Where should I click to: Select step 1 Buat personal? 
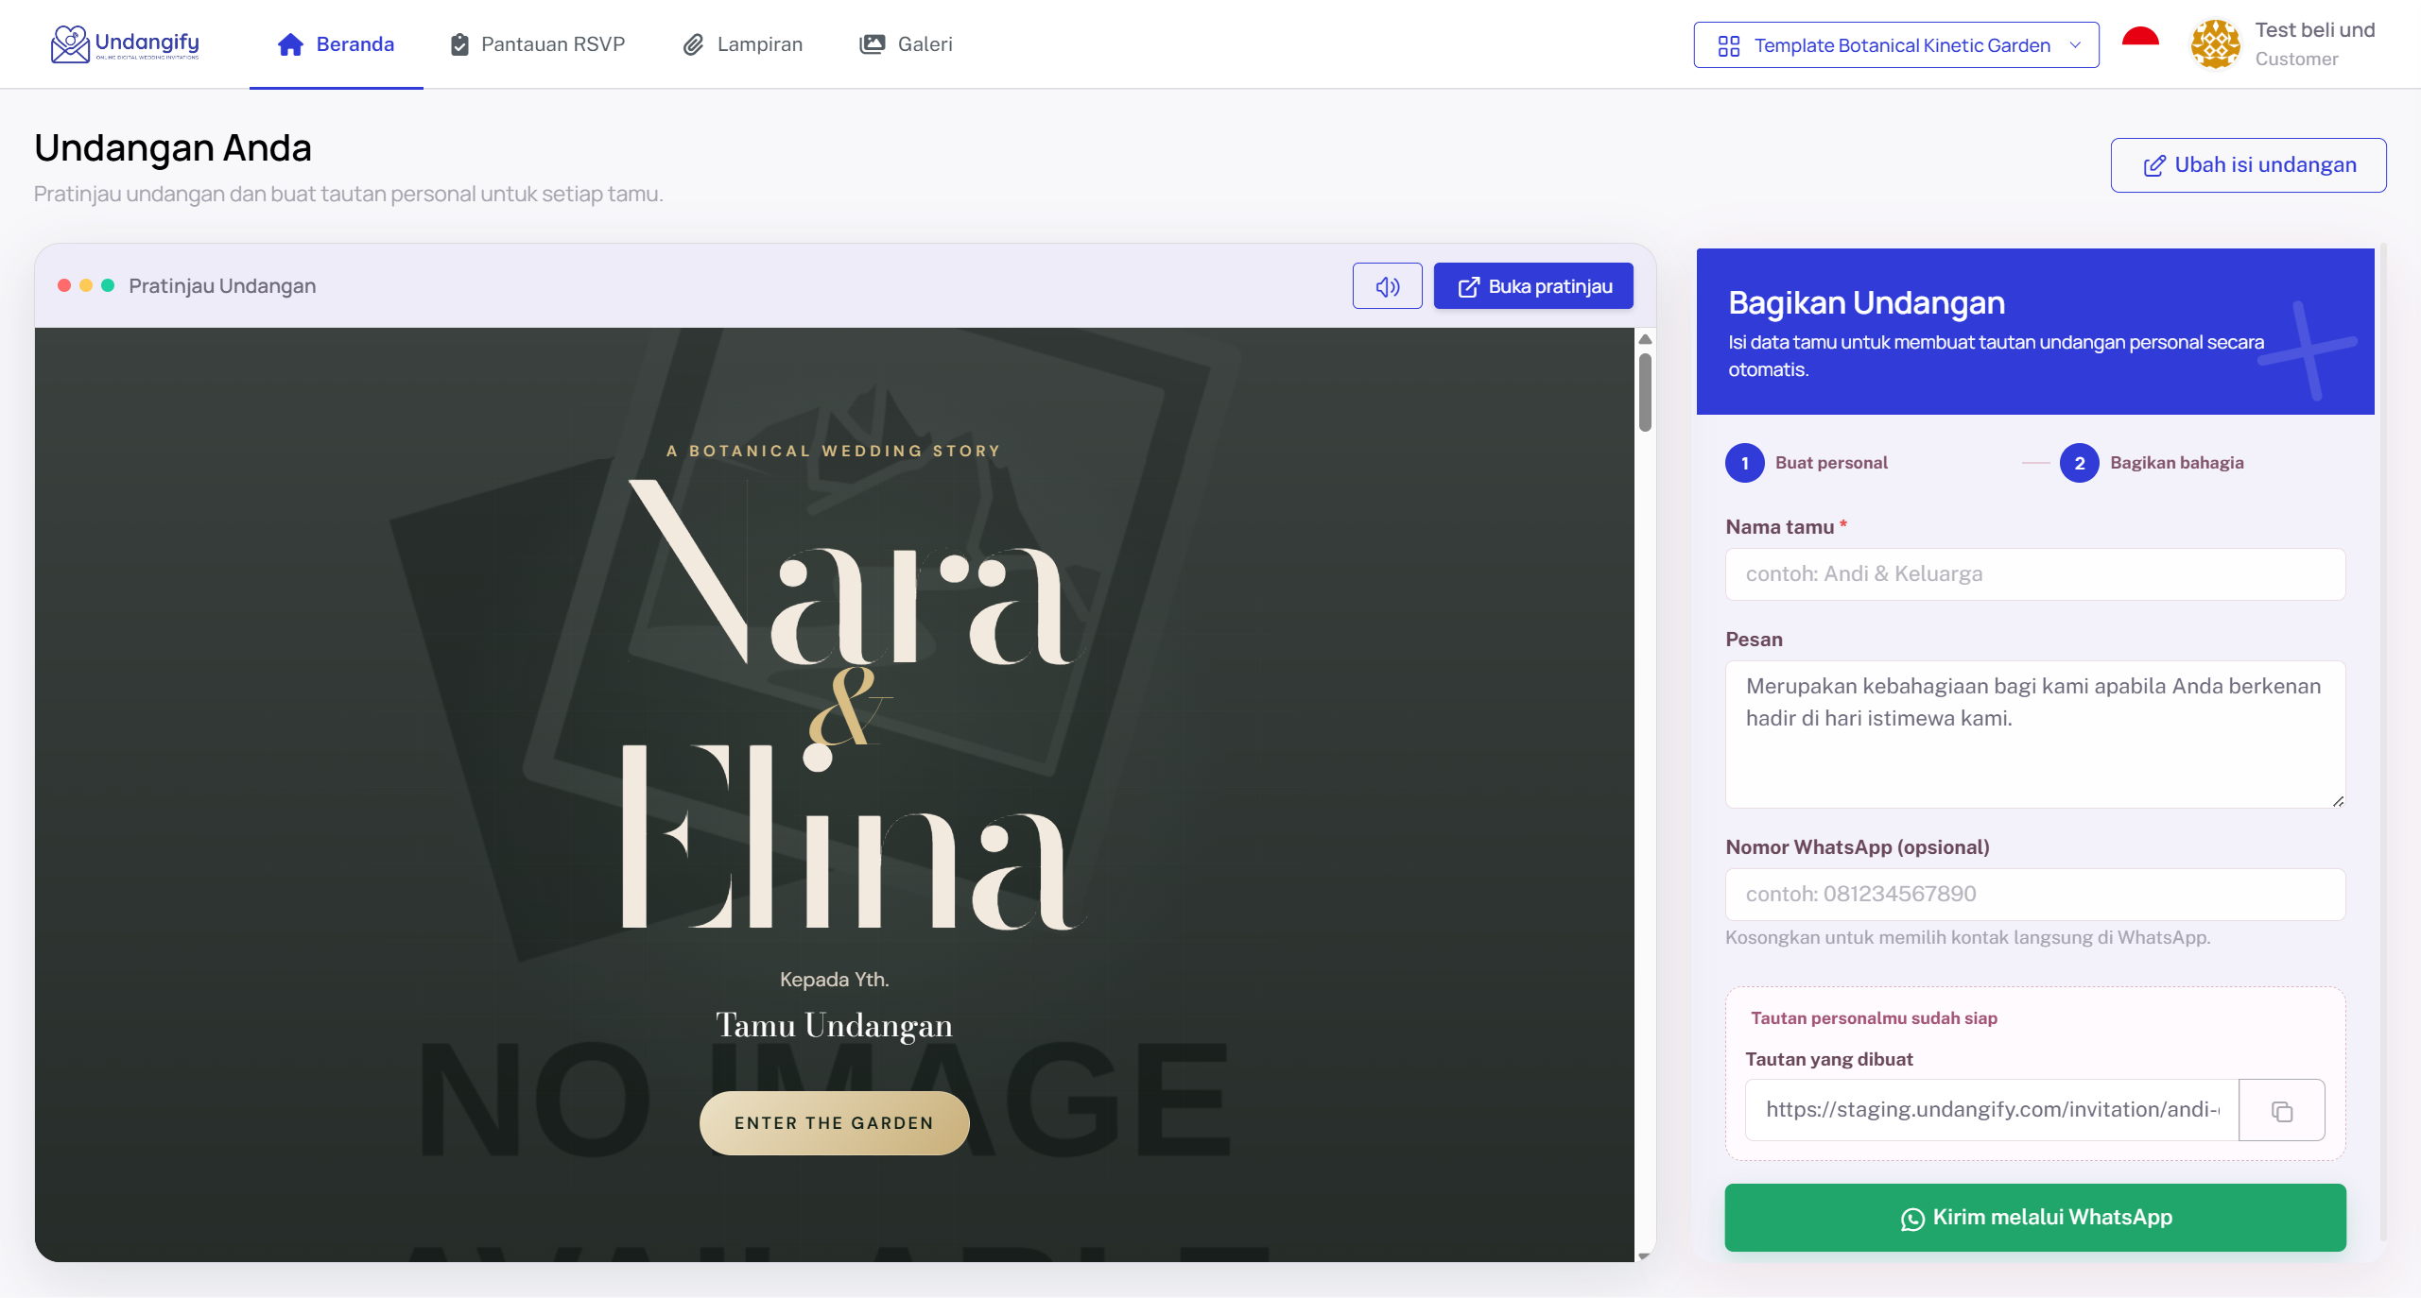(x=1807, y=463)
